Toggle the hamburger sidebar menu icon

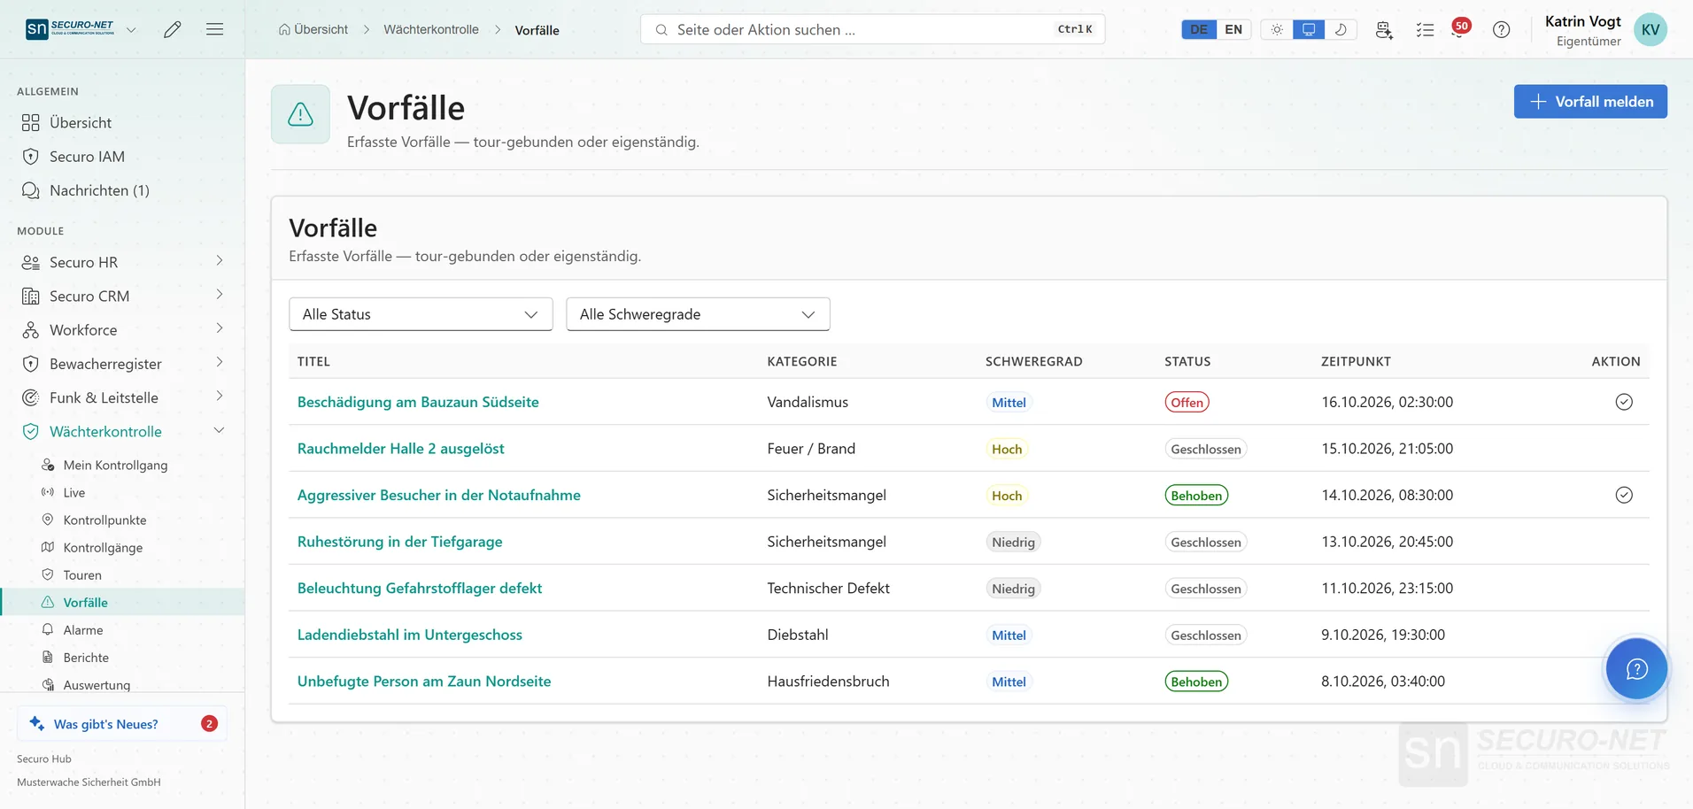tap(214, 29)
